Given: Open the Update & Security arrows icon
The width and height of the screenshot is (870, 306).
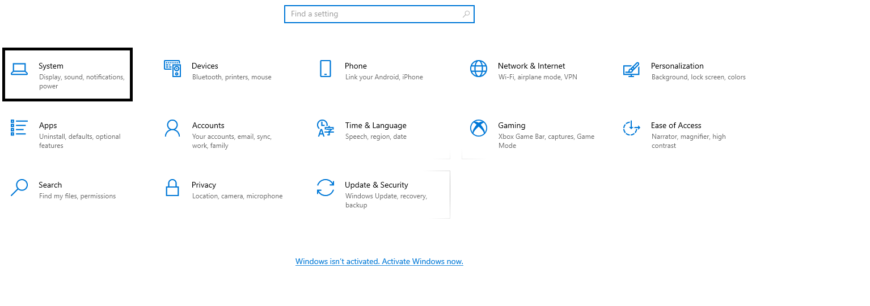Looking at the screenshot, I should click(x=326, y=188).
